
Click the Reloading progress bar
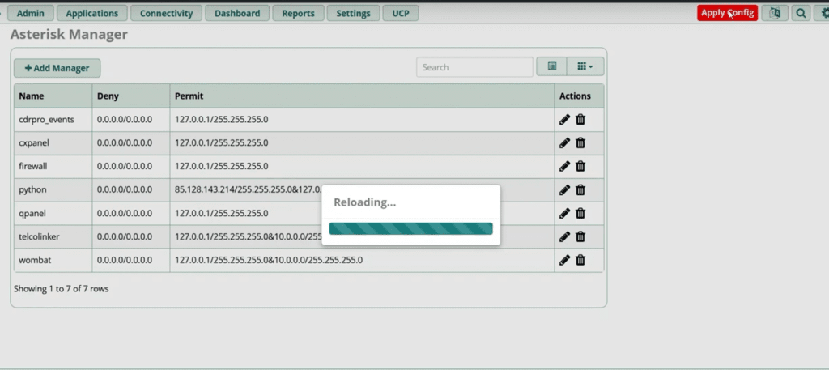[x=410, y=228]
